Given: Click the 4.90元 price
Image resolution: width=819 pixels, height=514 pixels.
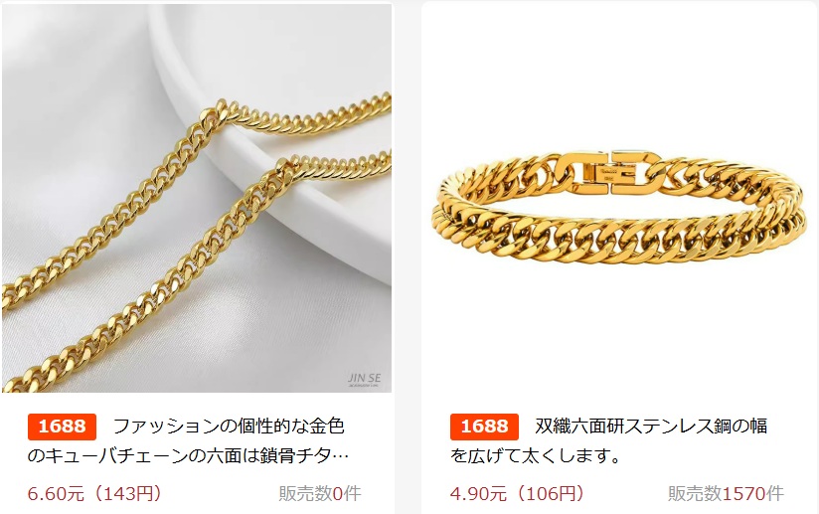Looking at the screenshot, I should pyautogui.click(x=478, y=493).
